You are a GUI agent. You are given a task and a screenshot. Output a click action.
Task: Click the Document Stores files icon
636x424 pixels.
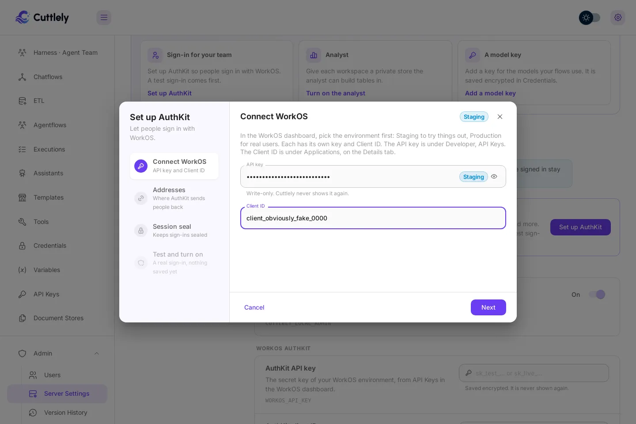[x=22, y=318]
